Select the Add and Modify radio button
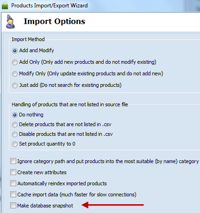Screen dimensions: 200x213 [x=15, y=51]
